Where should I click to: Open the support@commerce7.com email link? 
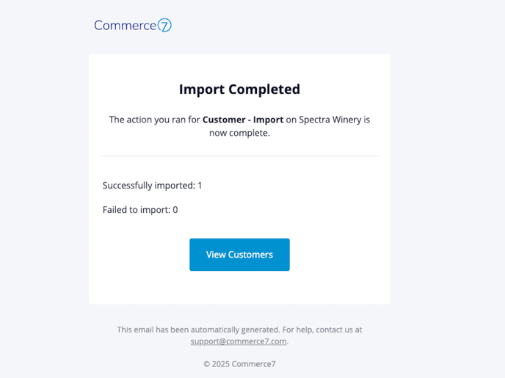coord(239,341)
